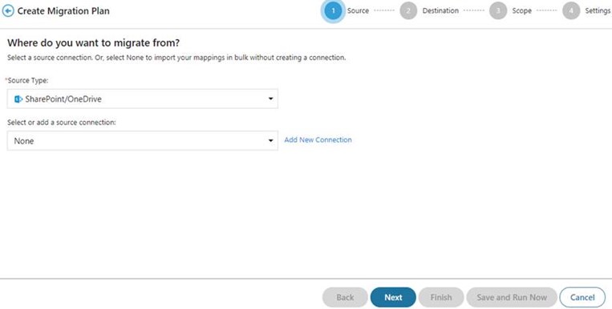Click the Cancel button

click(582, 297)
